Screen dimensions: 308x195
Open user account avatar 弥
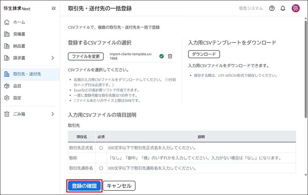point(296,9)
